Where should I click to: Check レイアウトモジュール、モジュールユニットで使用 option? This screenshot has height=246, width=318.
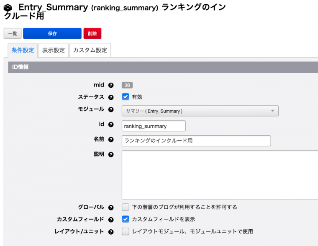coord(126,231)
